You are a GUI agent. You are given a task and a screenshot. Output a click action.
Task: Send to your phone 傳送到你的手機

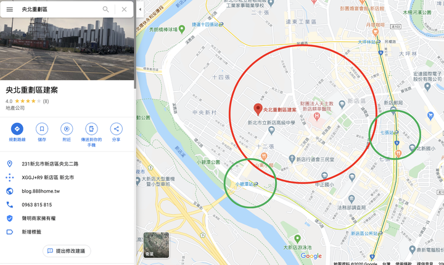91,129
